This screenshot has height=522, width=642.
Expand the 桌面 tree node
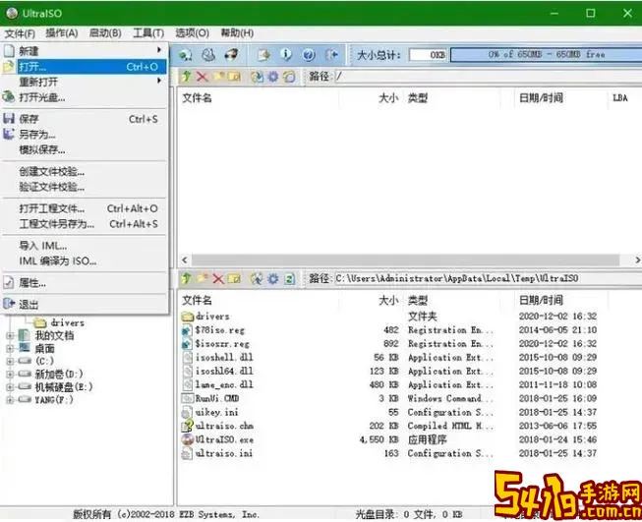[x=10, y=348]
